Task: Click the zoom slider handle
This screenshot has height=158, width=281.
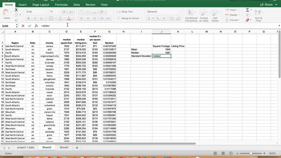Action: click(251, 153)
